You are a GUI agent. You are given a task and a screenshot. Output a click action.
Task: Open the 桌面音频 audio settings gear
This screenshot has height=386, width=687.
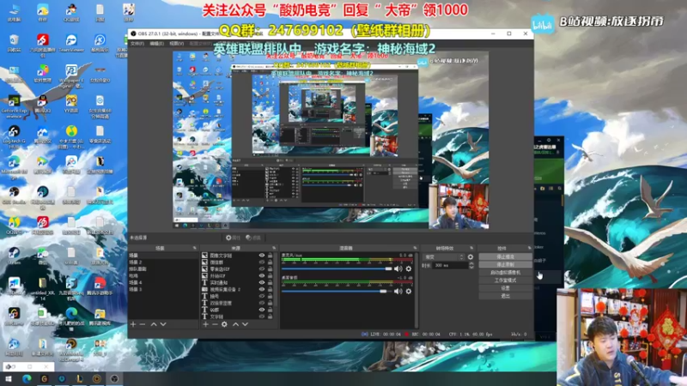pyautogui.click(x=409, y=291)
